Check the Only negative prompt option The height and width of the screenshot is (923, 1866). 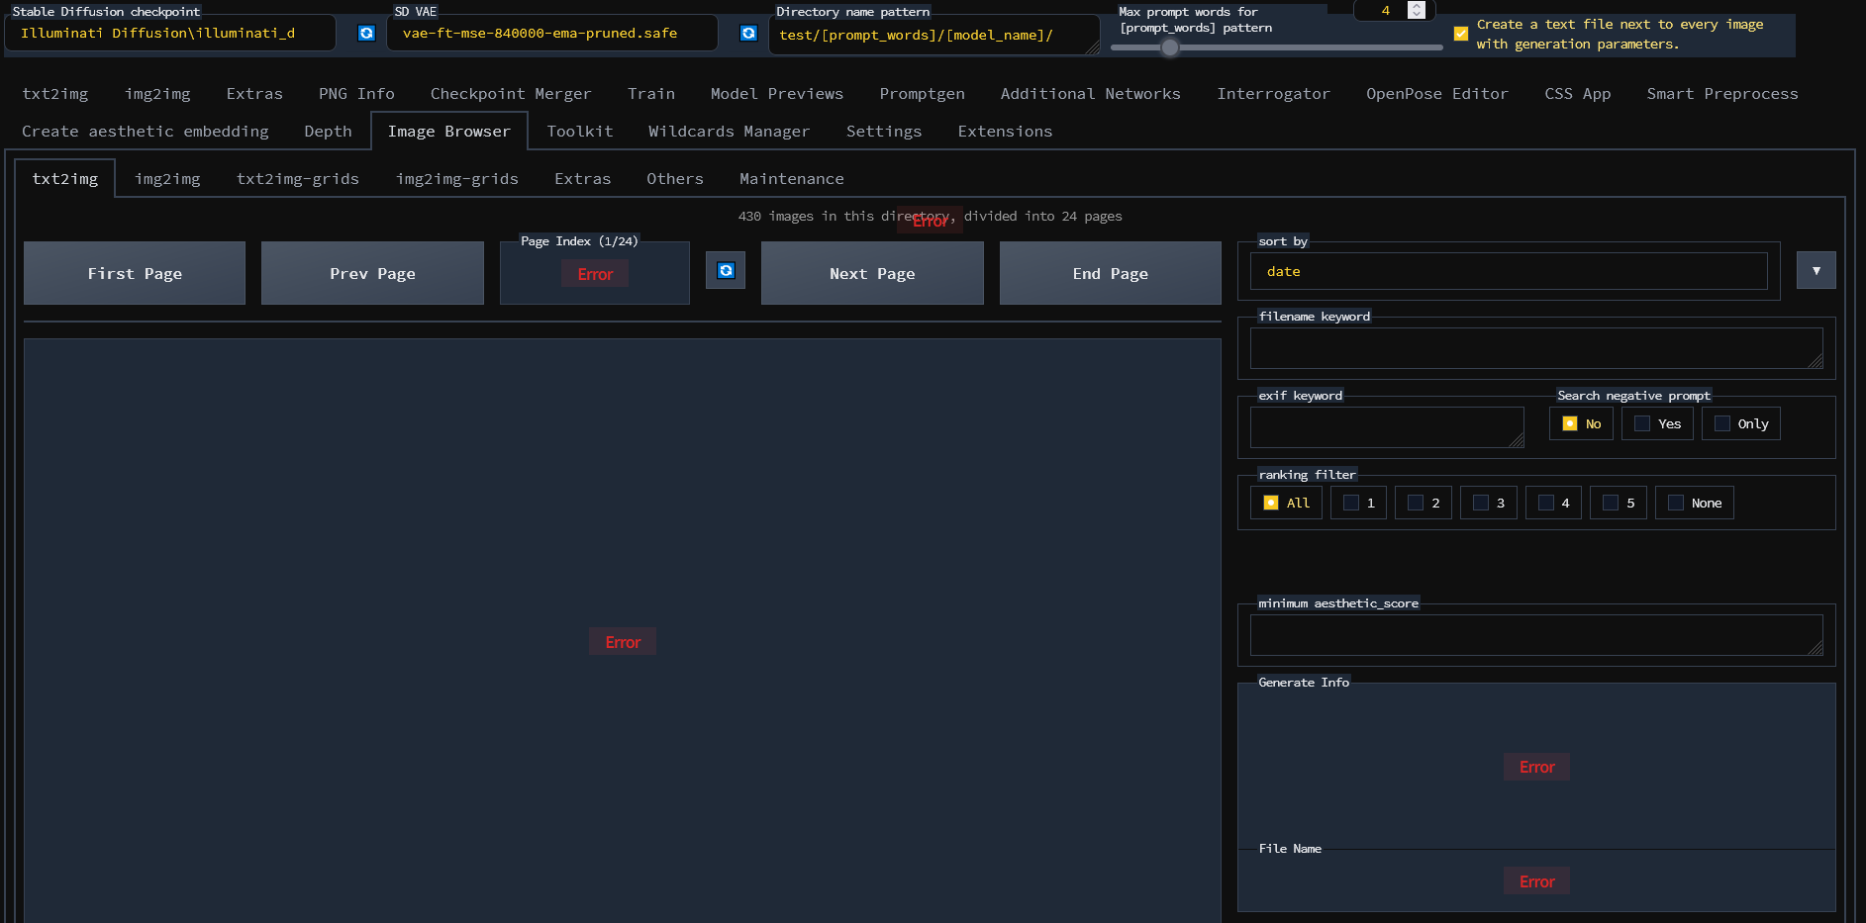click(1721, 423)
